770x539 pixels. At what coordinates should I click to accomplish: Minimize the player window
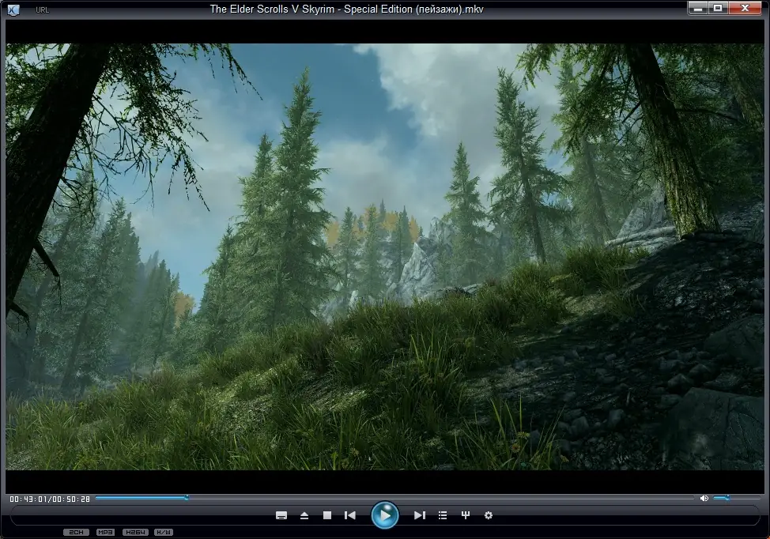[698, 8]
